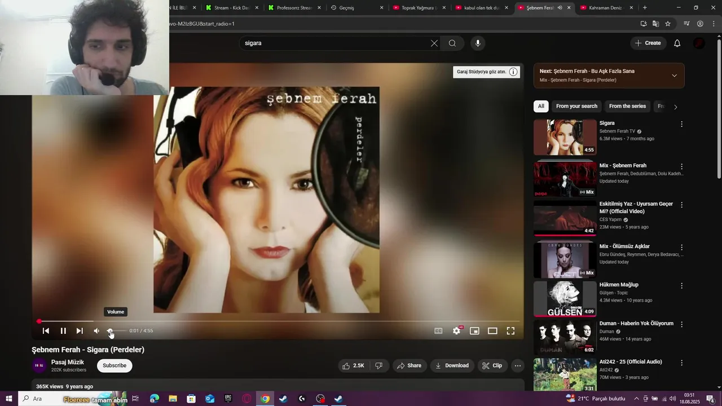The image size is (722, 406).
Task: Open more actions ellipsis under video
Action: tap(518, 366)
